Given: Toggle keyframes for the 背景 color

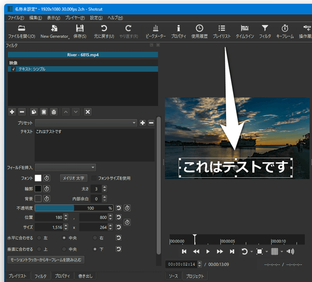Looking at the screenshot, I should (47, 199).
